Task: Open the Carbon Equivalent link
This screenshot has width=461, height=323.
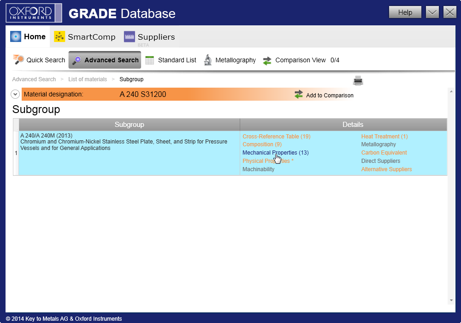Action: coord(384,152)
